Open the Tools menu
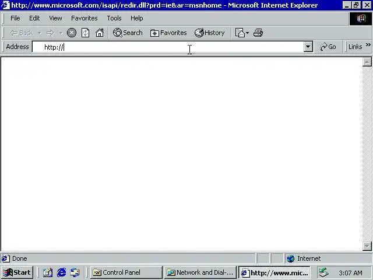The width and height of the screenshot is (373, 280). point(114,18)
